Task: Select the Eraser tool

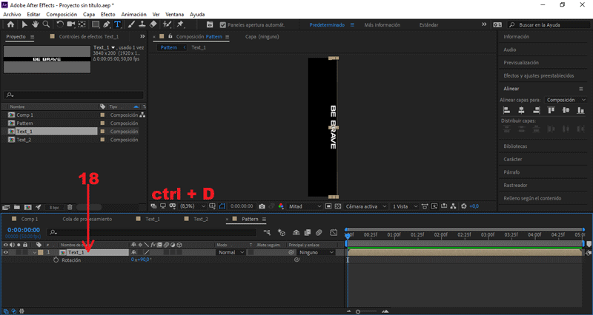Action: (153, 24)
